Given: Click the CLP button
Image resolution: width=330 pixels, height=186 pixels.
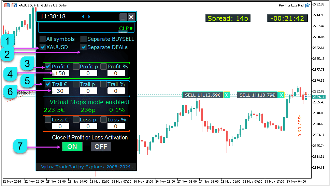Looking at the screenshot, I should 124,28.
